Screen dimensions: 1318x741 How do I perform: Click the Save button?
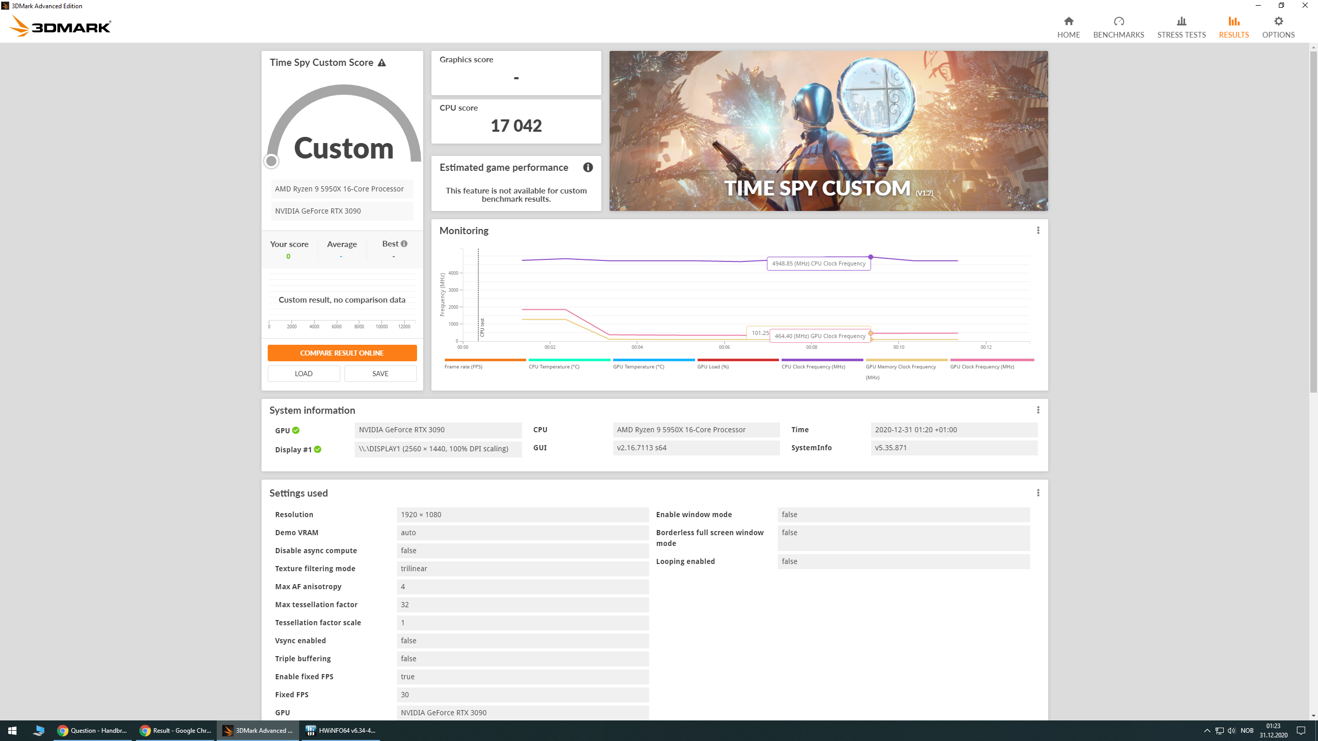380,374
